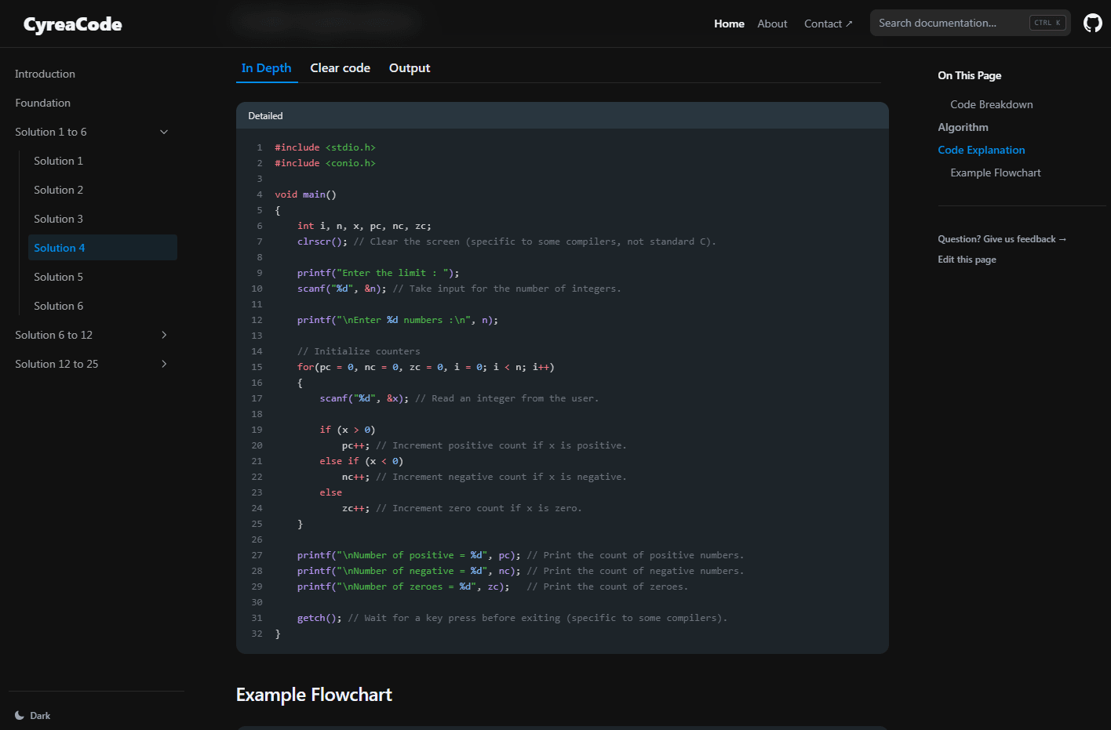The image size is (1111, 730).
Task: Open Solution 1 to 6 section label
Action: [x=51, y=132]
